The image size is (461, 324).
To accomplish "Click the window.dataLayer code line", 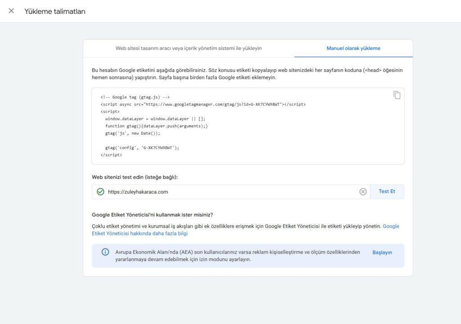I will pos(155,119).
